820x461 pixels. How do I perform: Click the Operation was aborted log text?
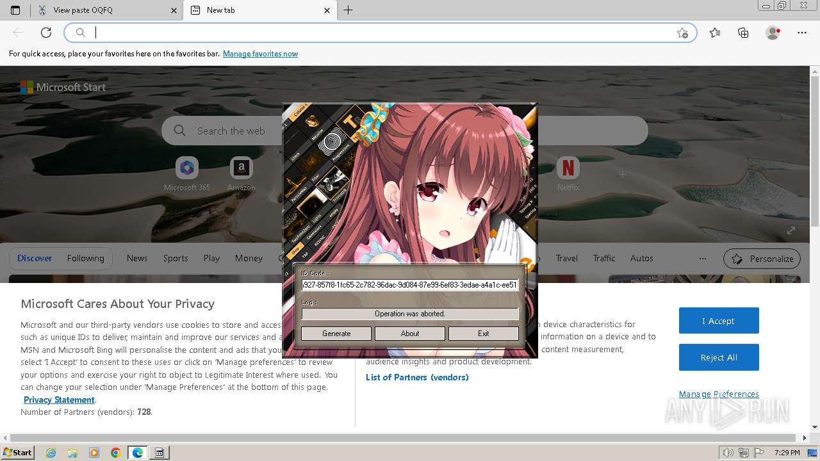410,314
